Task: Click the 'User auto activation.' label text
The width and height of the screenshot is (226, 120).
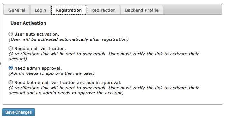Action: click(x=37, y=34)
